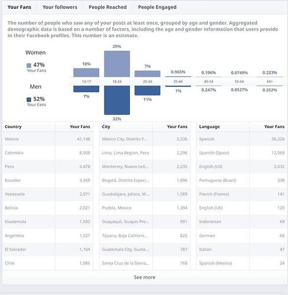The image size is (288, 295).
Task: Select the Colombia country row
Action: click(47, 153)
